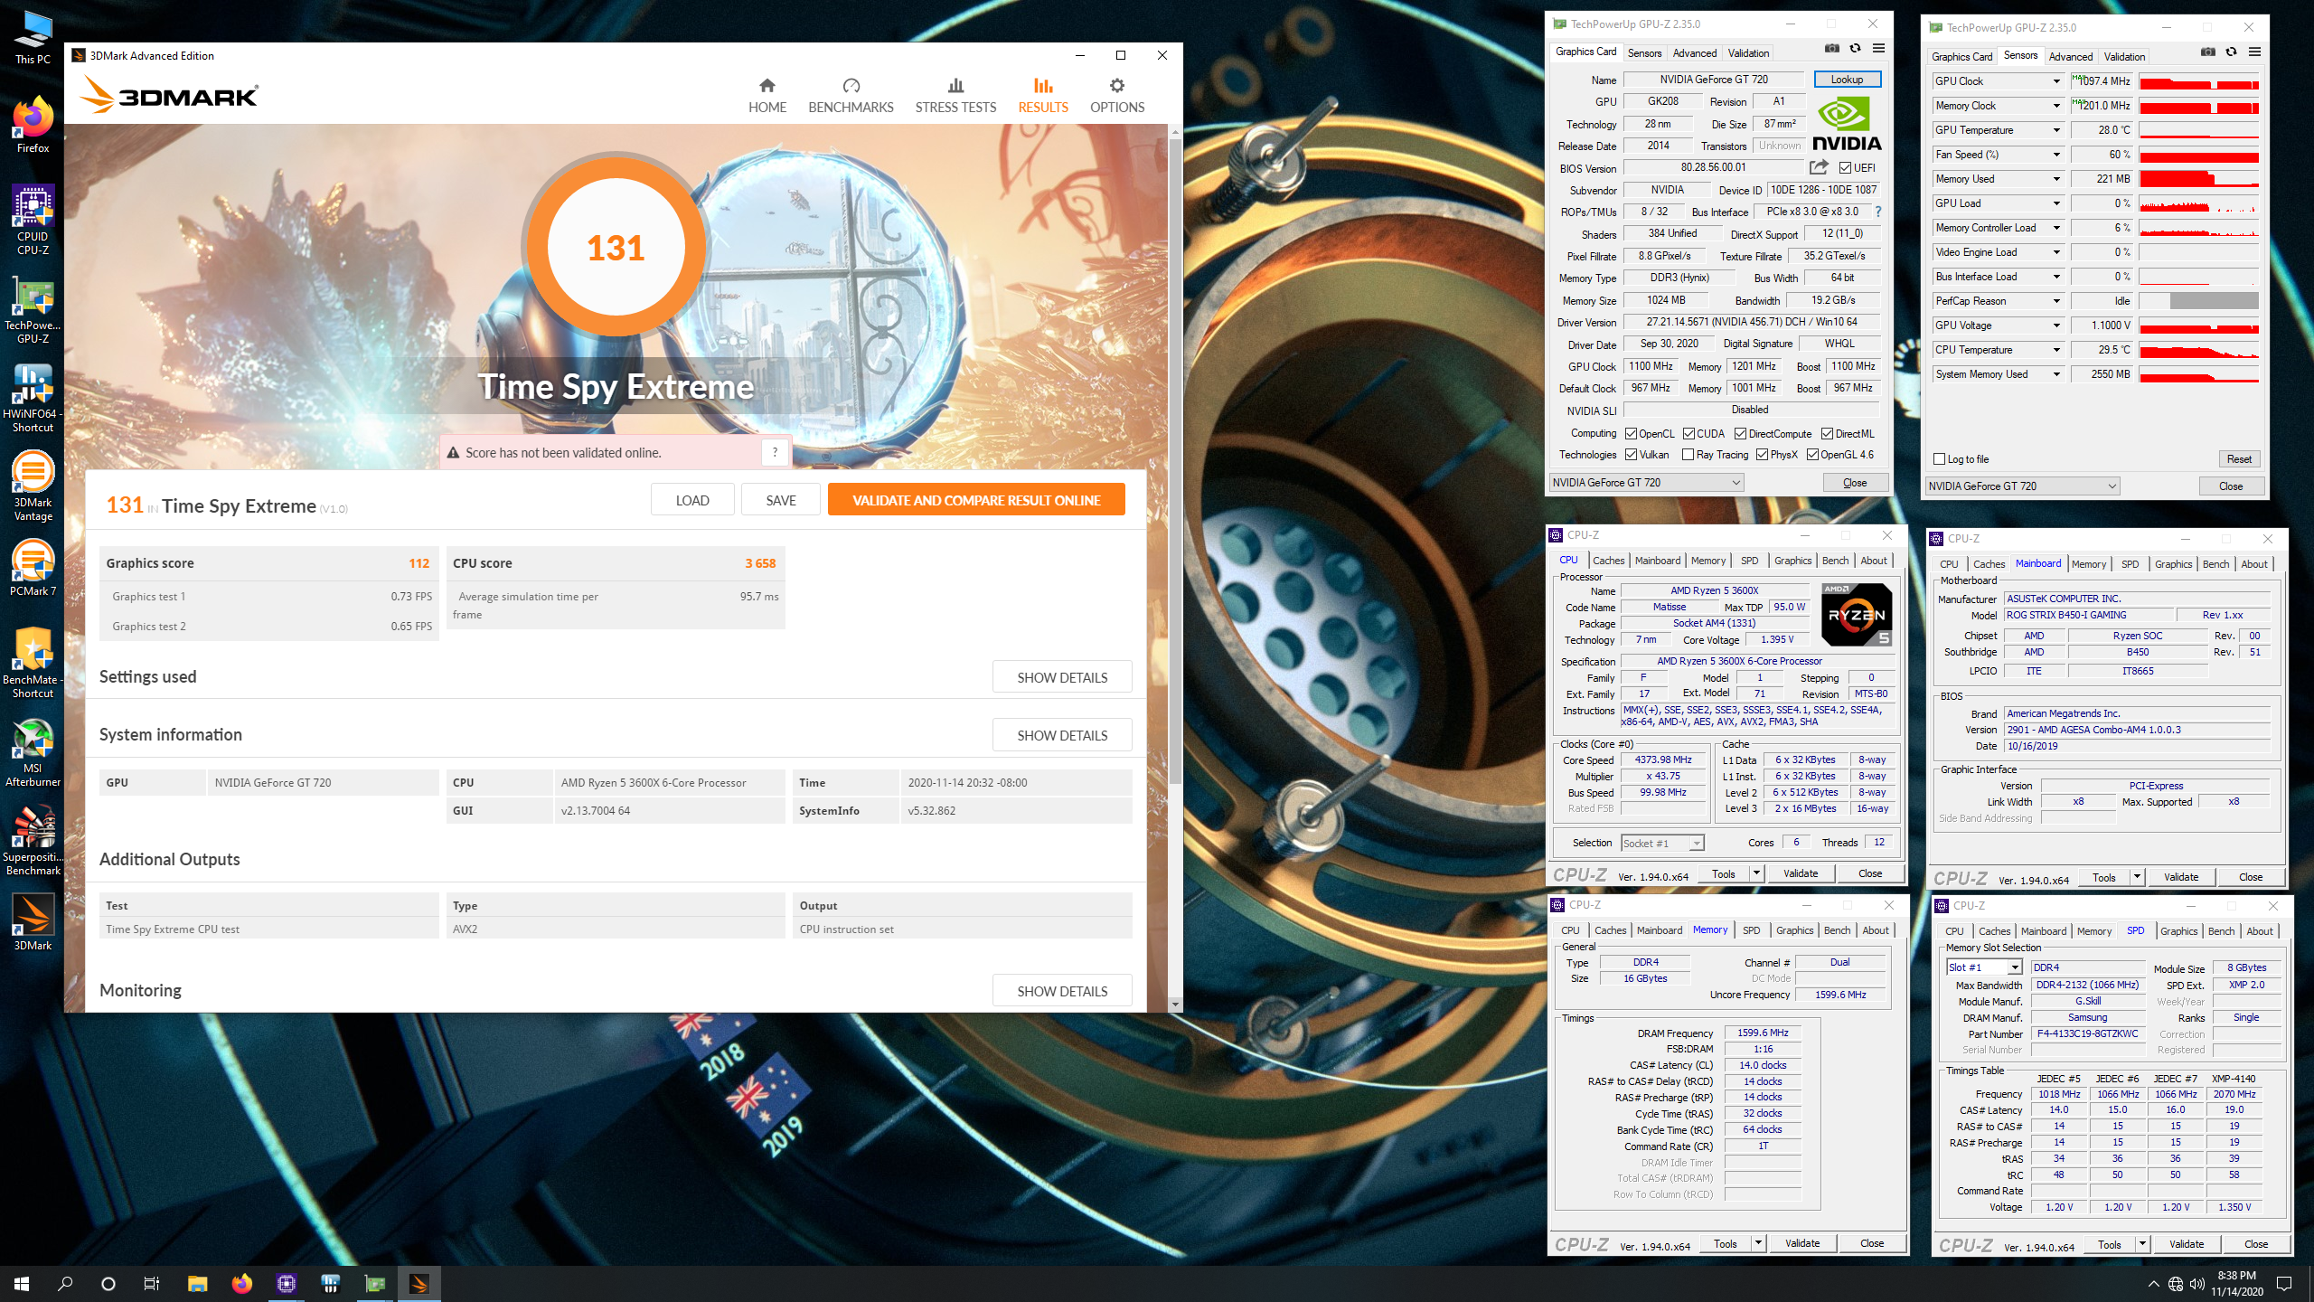Switch to Advanced tab in GPU-Z Graphics Card window
This screenshot has height=1302, width=2314.
pyautogui.click(x=1694, y=53)
